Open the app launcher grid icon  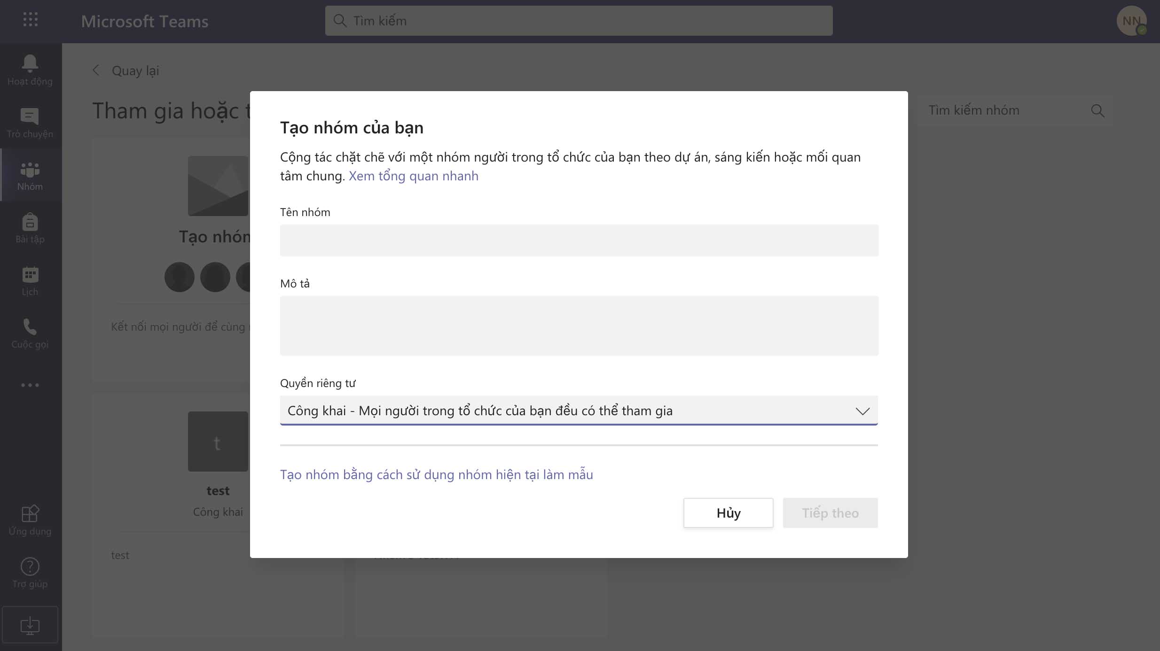click(x=31, y=20)
